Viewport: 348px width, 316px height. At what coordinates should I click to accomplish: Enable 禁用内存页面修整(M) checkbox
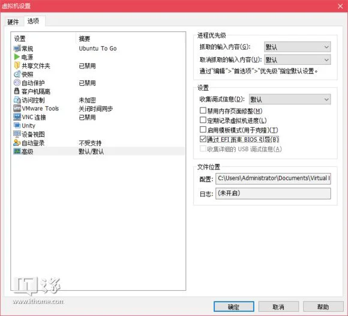tap(203, 111)
